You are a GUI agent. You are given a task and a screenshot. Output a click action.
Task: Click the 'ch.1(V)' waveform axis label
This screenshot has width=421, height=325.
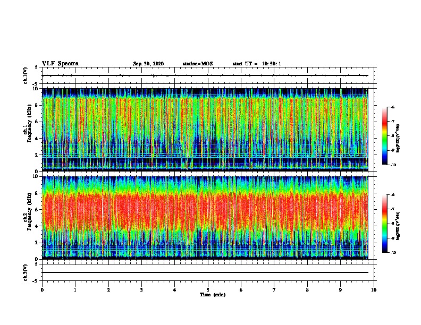(x=26, y=75)
